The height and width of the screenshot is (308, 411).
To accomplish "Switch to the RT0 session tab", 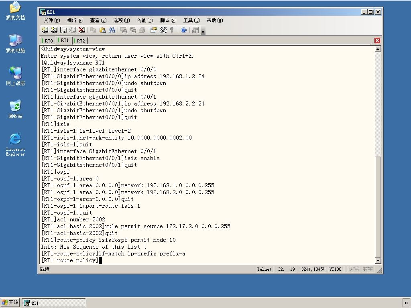I will coord(47,41).
